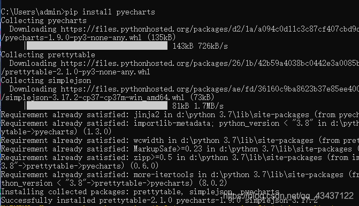This screenshot has height=206, width=359.
Task: Click the 143kB 726kB/s download speed text
Action: (x=200, y=46)
